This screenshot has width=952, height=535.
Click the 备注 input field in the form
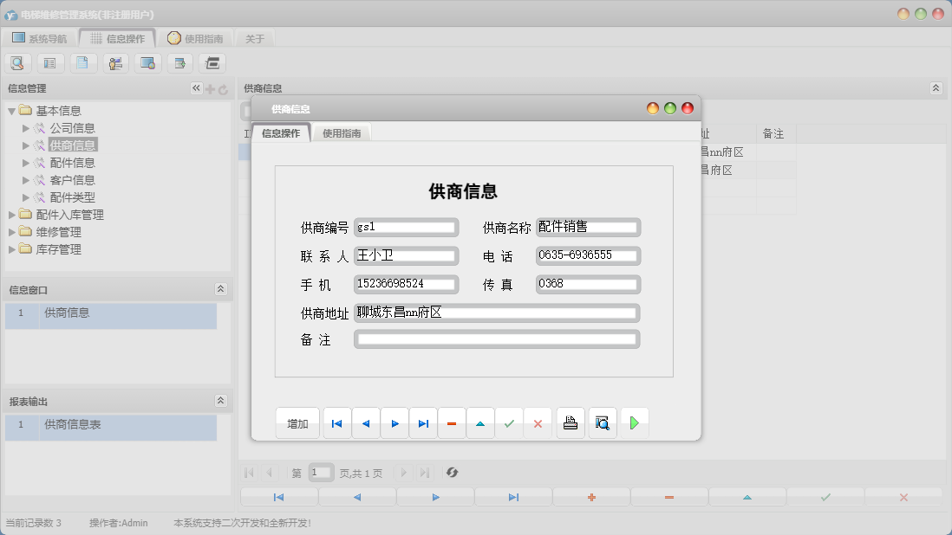pyautogui.click(x=496, y=338)
